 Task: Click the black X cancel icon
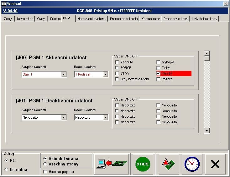[x=215, y=164]
